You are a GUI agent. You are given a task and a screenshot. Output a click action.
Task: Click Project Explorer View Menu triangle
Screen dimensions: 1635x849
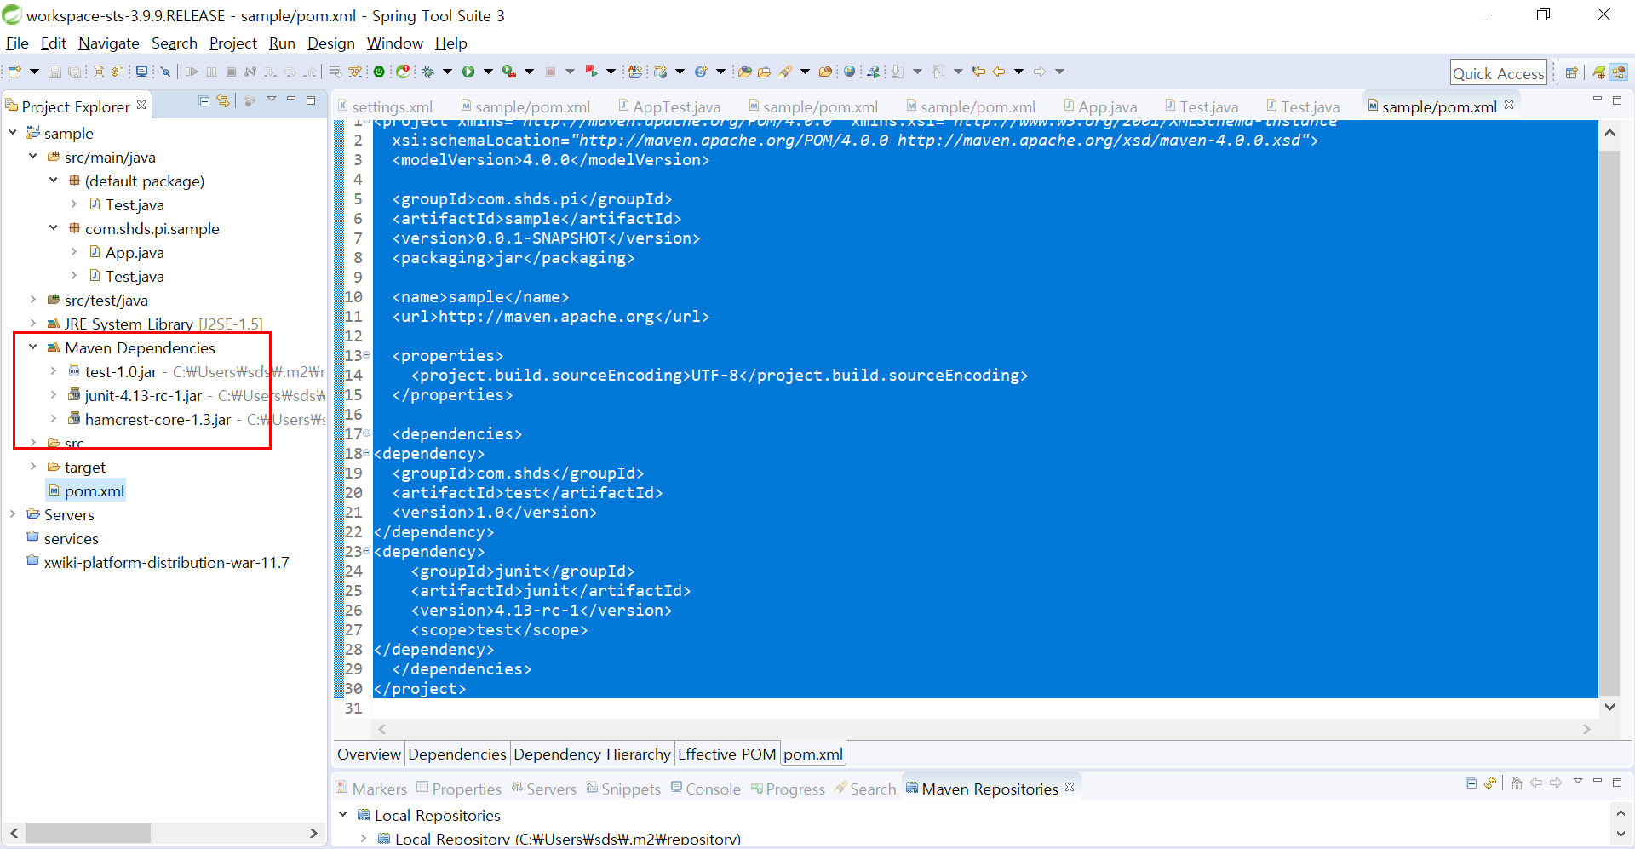click(x=272, y=100)
